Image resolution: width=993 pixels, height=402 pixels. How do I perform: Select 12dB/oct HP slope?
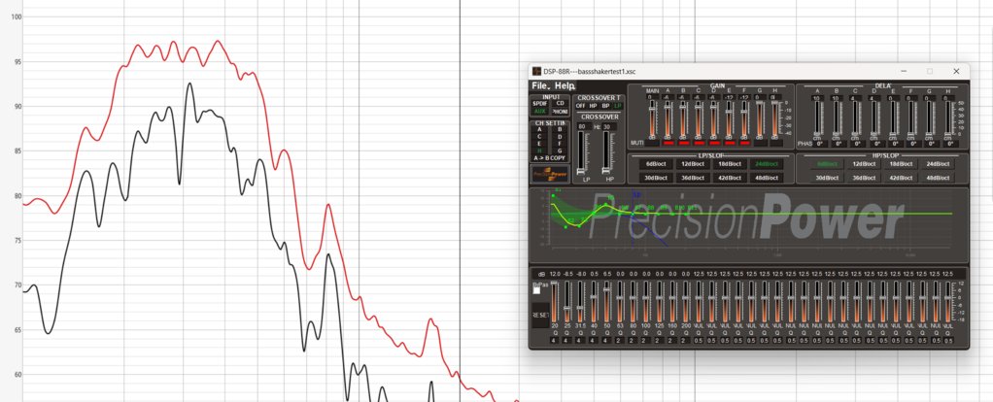864,164
